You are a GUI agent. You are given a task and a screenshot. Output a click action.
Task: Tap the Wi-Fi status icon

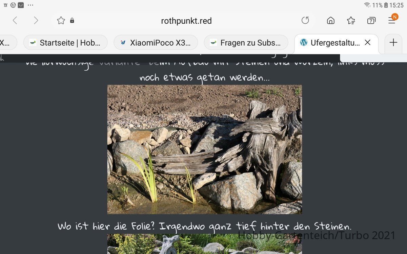pos(367,5)
